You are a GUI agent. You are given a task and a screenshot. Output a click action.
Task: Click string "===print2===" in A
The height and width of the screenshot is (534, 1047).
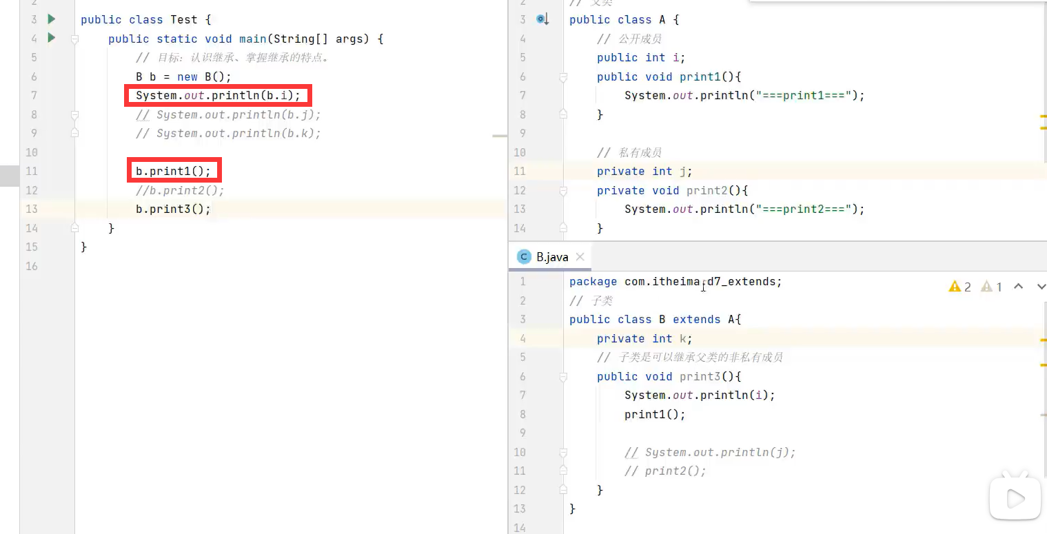803,209
